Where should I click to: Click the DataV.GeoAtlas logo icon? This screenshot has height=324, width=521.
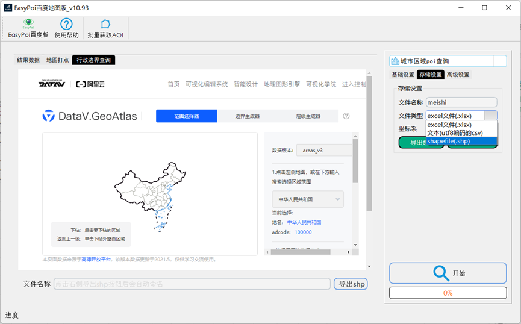coord(49,116)
